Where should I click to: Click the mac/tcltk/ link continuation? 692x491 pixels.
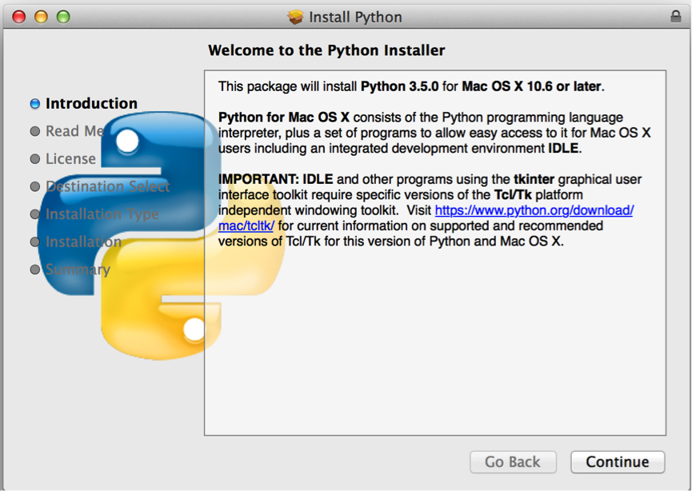[x=246, y=226]
